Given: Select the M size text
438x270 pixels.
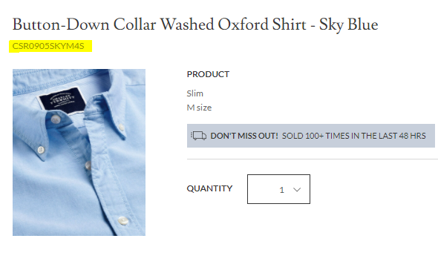Looking at the screenshot, I should (199, 108).
